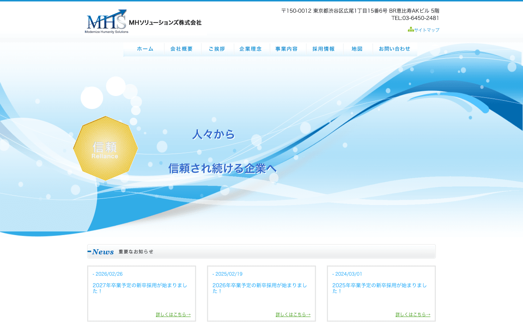Click the 重要なお知らせ subtitle text
Screen dimensions: 523x326
click(136, 252)
